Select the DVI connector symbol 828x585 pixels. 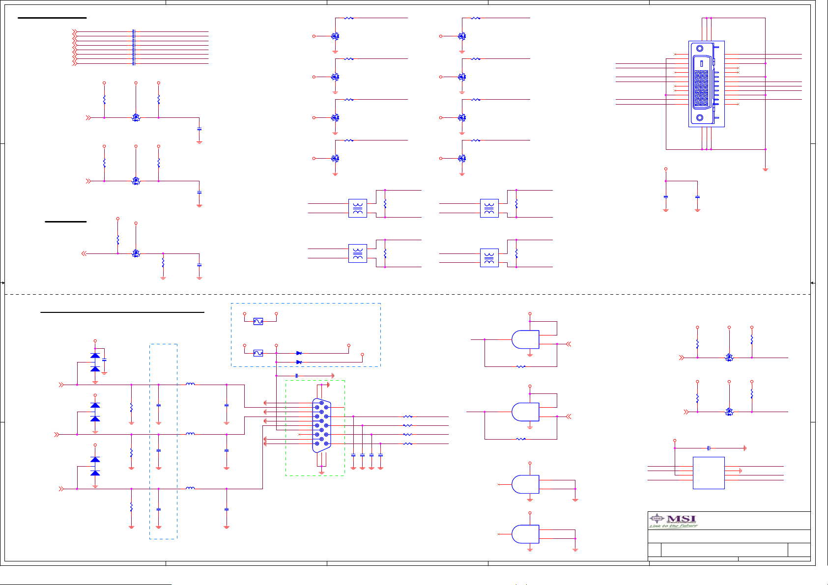coord(706,84)
